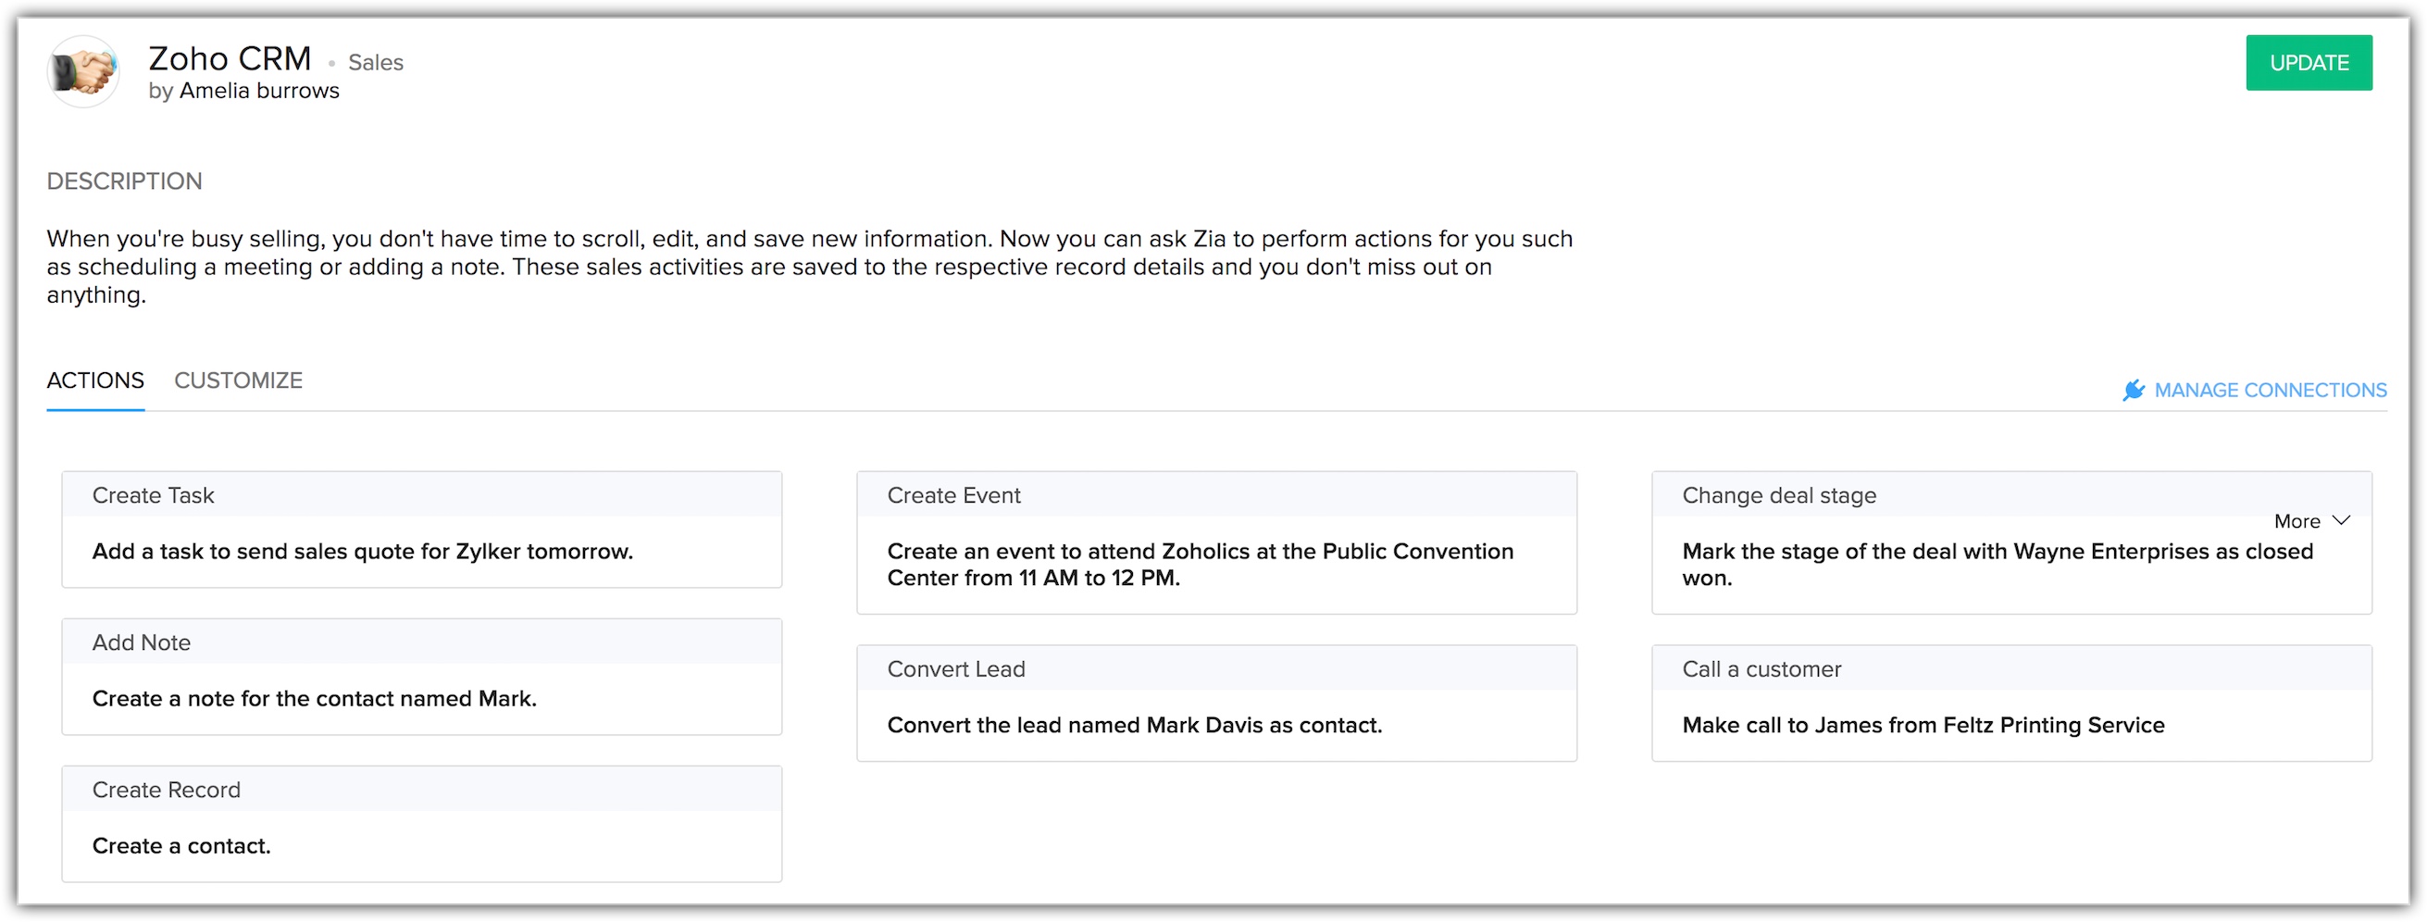Open the Convert Lead action card
This screenshot has width=2427, height=922.
(1215, 703)
